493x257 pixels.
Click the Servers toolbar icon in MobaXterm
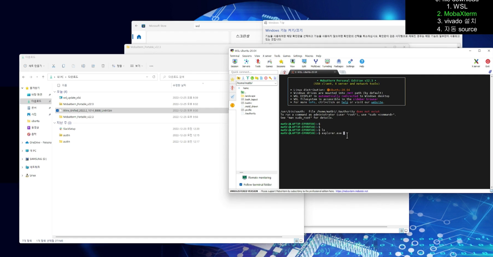tap(246, 63)
